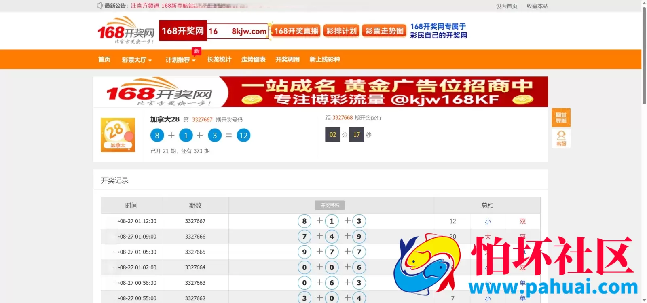
Task: Expand the 彩票大厅 dropdown menu
Action: click(x=137, y=60)
